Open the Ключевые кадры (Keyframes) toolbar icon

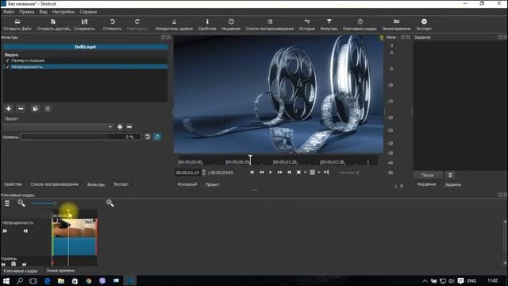click(360, 21)
